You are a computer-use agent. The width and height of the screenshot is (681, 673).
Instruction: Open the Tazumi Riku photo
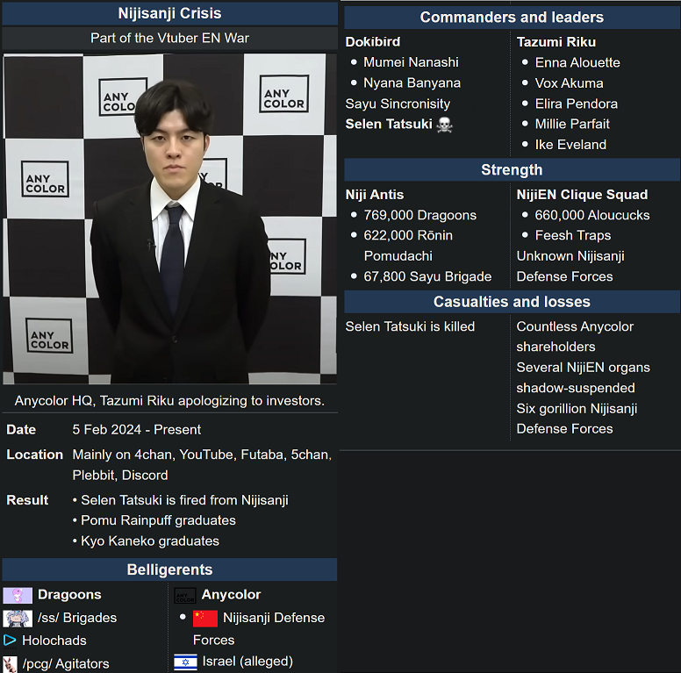click(x=170, y=218)
